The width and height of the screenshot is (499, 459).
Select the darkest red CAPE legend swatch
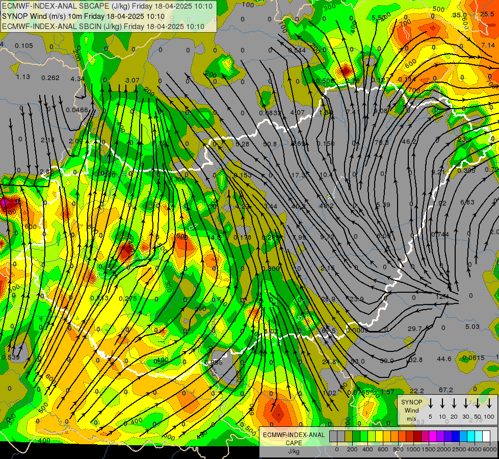(x=417, y=437)
